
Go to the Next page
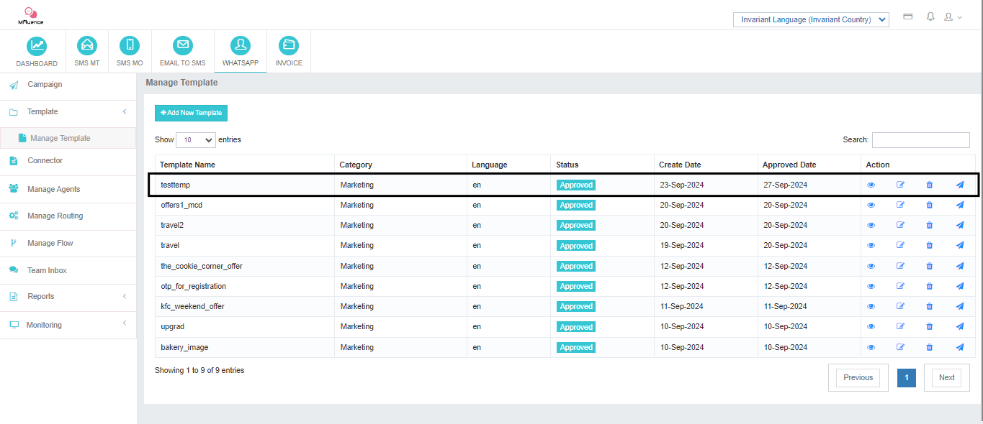(x=946, y=378)
